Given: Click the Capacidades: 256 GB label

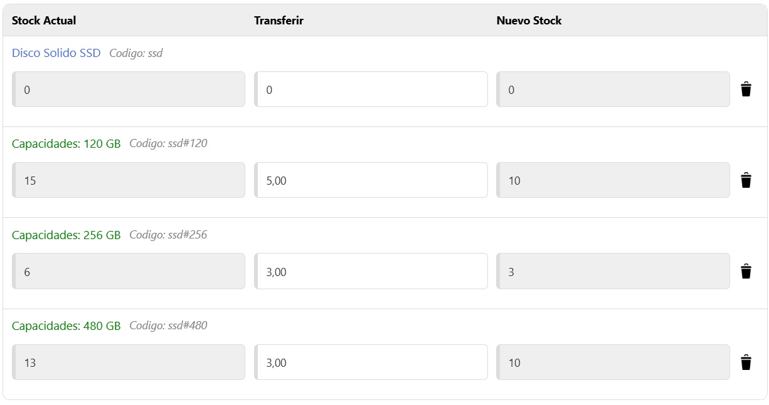Looking at the screenshot, I should tap(66, 235).
